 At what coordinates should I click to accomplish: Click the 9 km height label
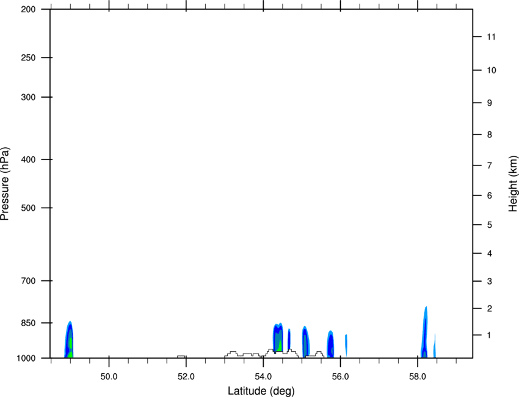click(x=490, y=103)
